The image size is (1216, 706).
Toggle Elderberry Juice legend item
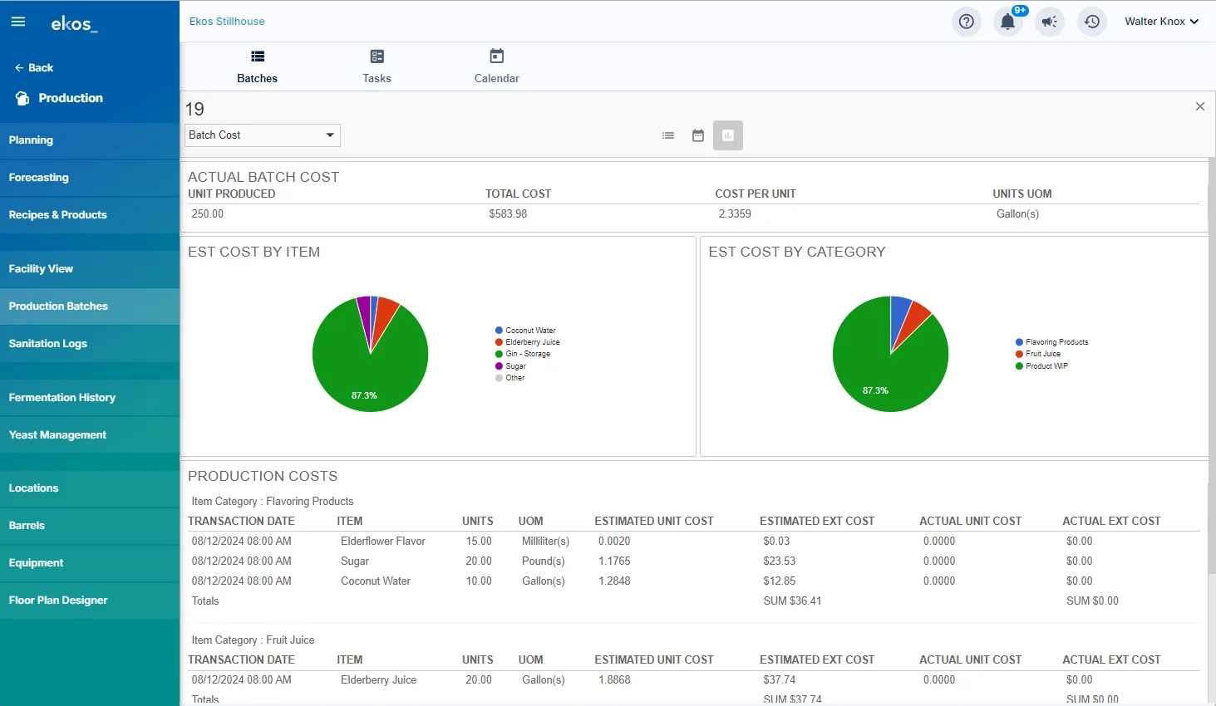532,342
